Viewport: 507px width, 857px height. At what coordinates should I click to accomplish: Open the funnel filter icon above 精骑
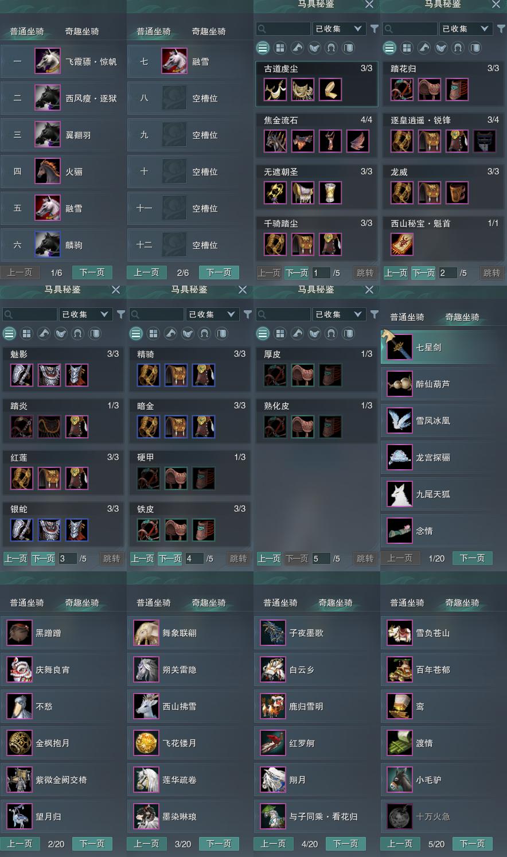coord(248,314)
